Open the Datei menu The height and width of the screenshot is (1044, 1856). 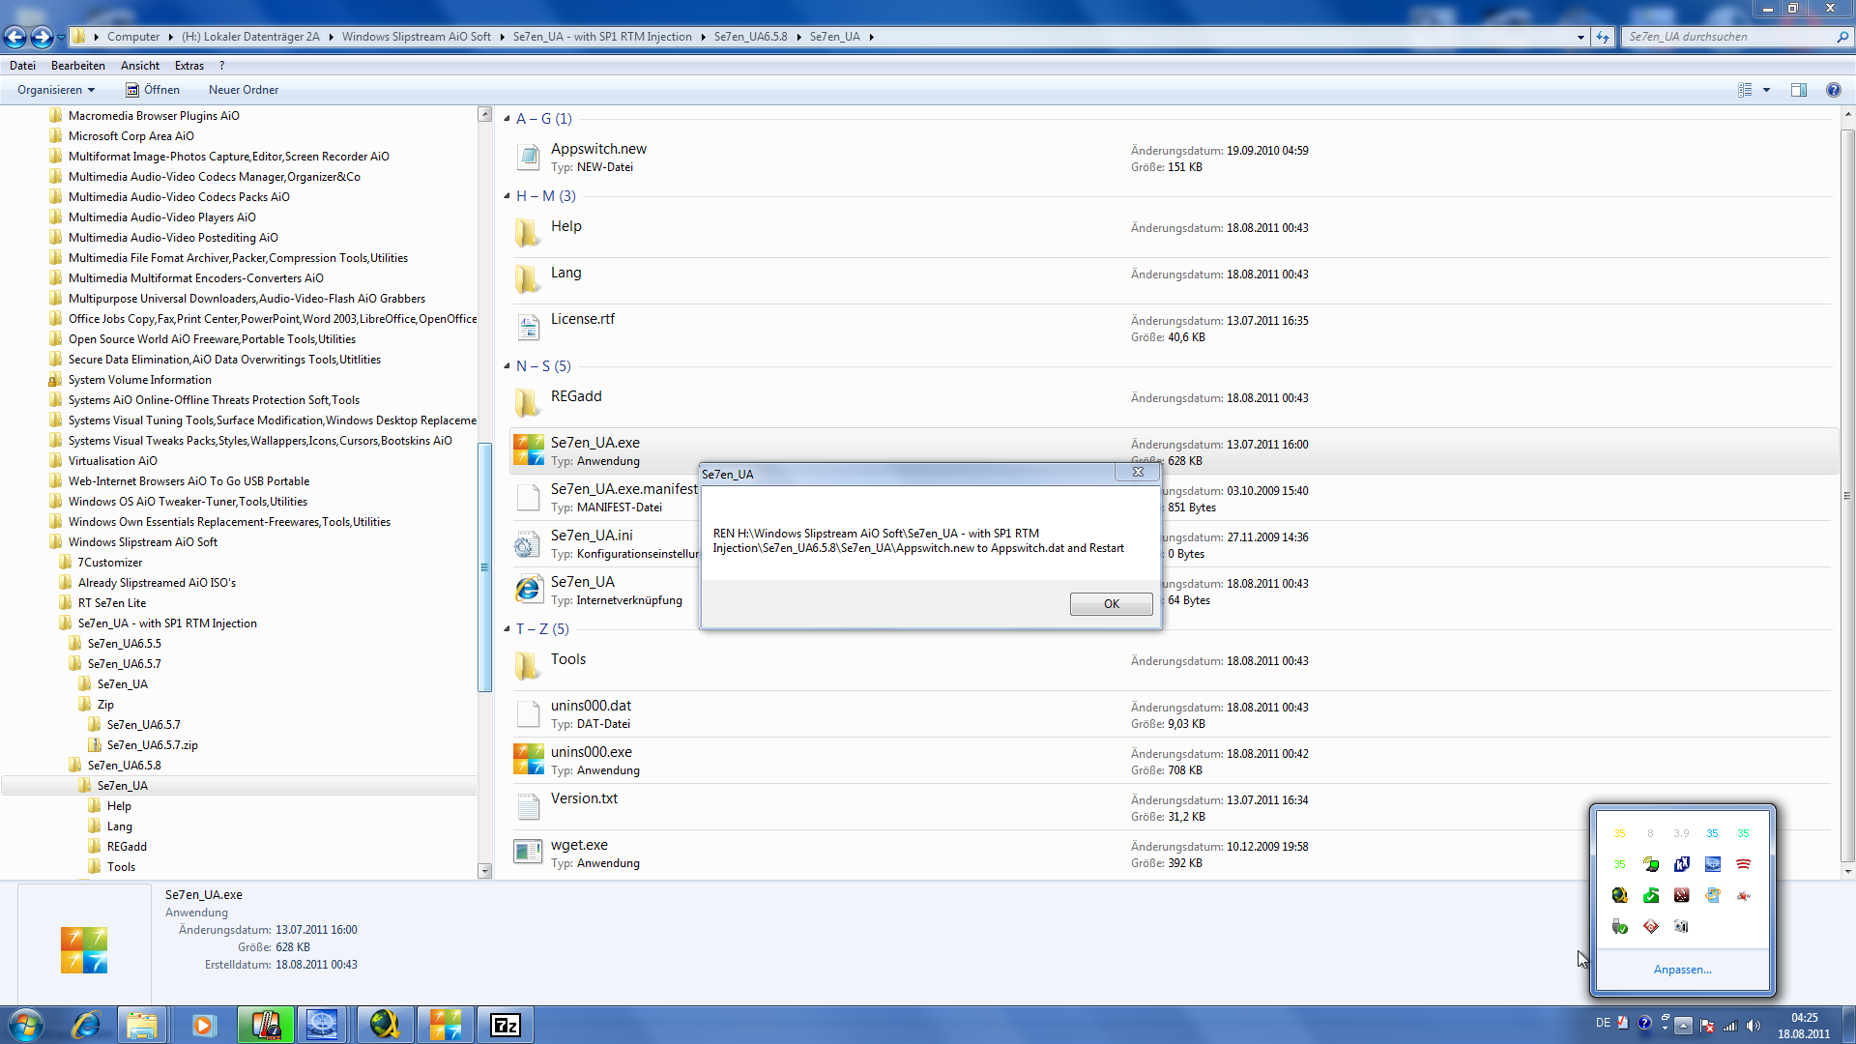pyautogui.click(x=22, y=66)
